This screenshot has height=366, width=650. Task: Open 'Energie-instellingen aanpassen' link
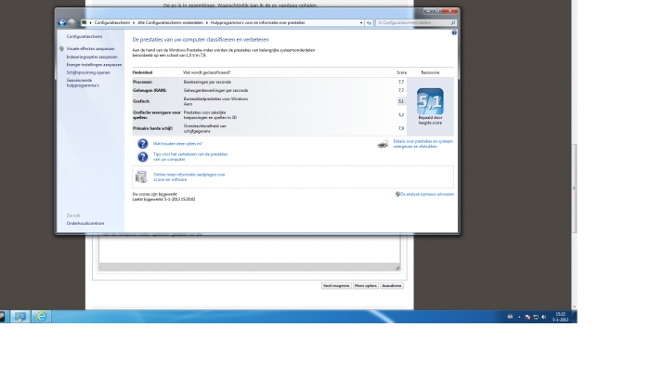94,65
